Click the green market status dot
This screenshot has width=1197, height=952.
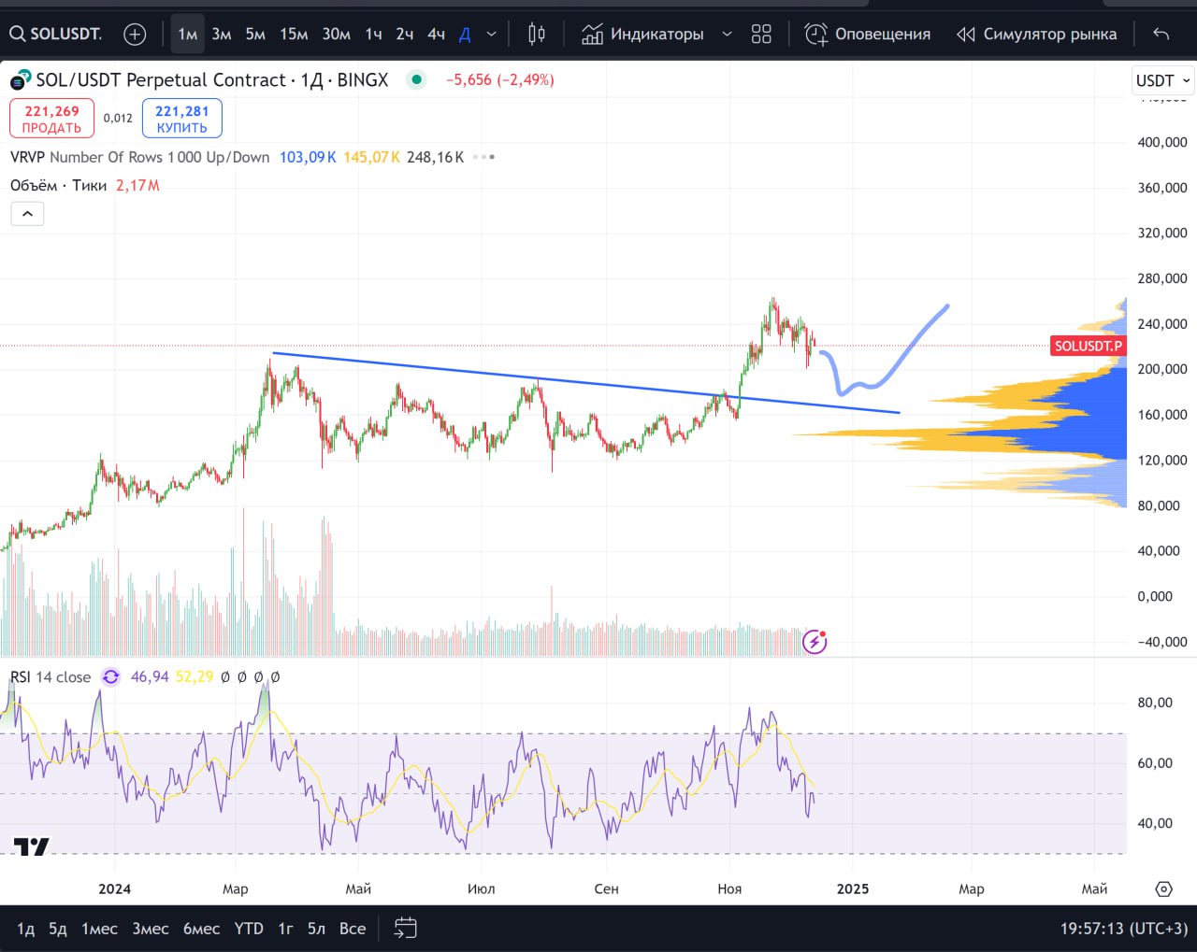point(417,79)
